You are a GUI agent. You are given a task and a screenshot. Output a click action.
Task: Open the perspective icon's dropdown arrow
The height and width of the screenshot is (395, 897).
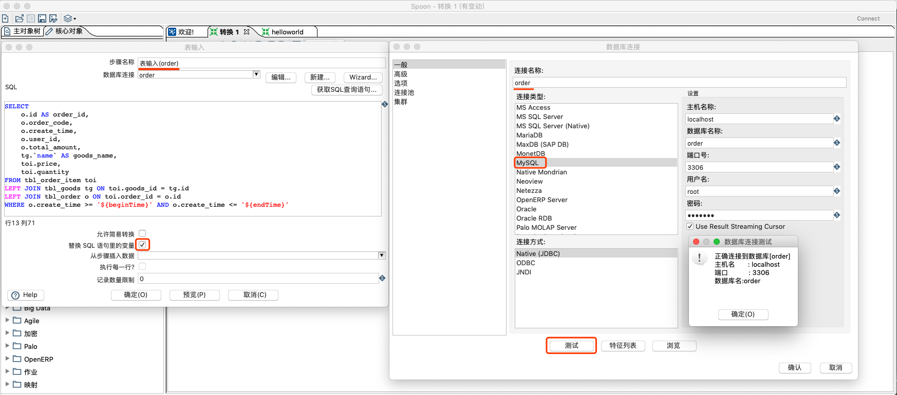tap(74, 19)
